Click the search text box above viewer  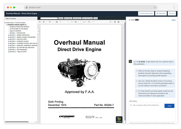coord(49,18)
